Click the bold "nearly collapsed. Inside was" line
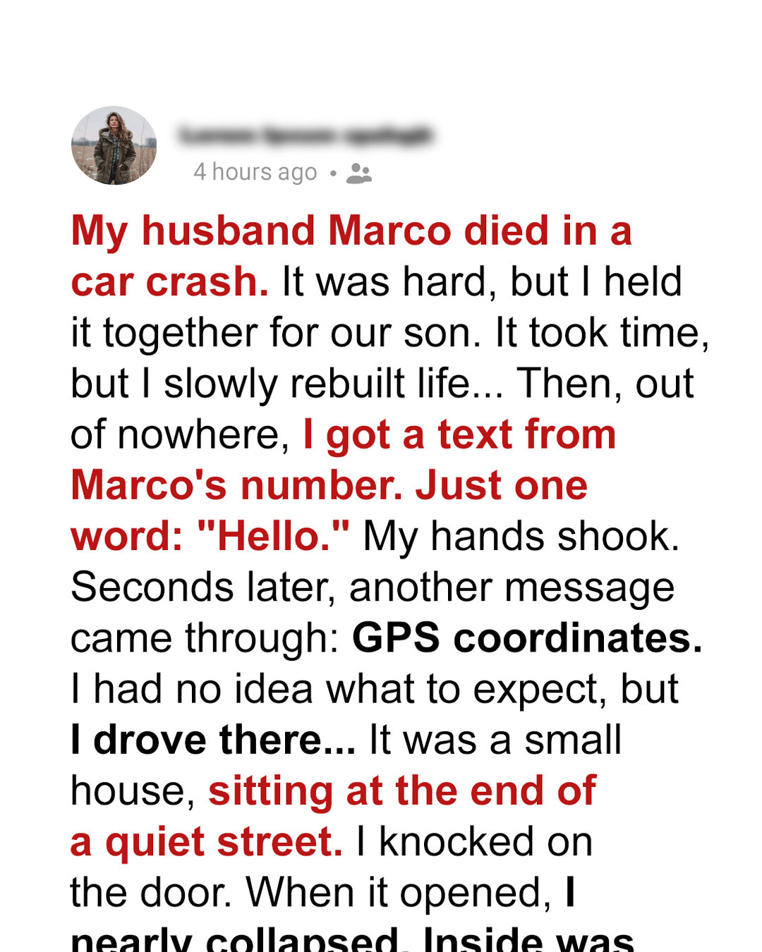This screenshot has width=762, height=952. (352, 938)
